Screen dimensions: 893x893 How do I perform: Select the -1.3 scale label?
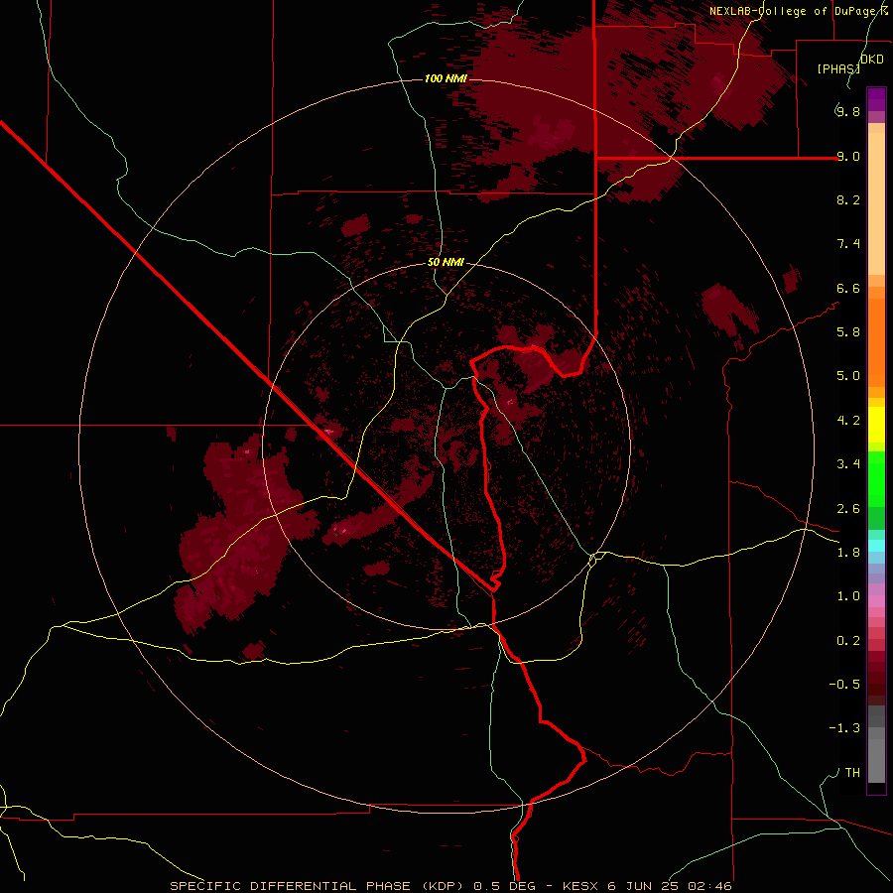[844, 728]
